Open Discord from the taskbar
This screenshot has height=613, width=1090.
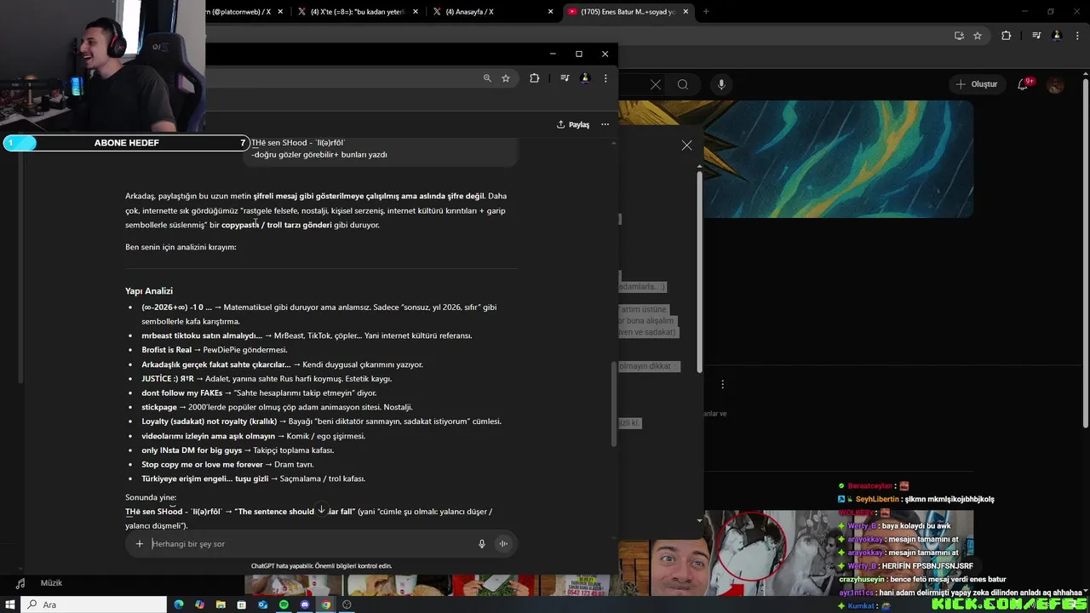point(305,604)
